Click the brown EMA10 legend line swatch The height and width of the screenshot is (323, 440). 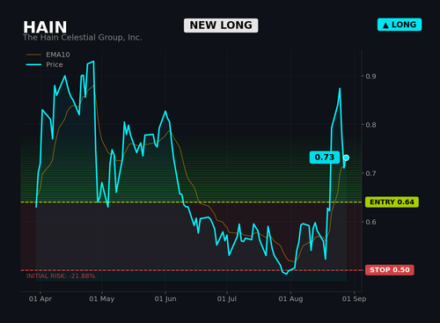click(33, 55)
